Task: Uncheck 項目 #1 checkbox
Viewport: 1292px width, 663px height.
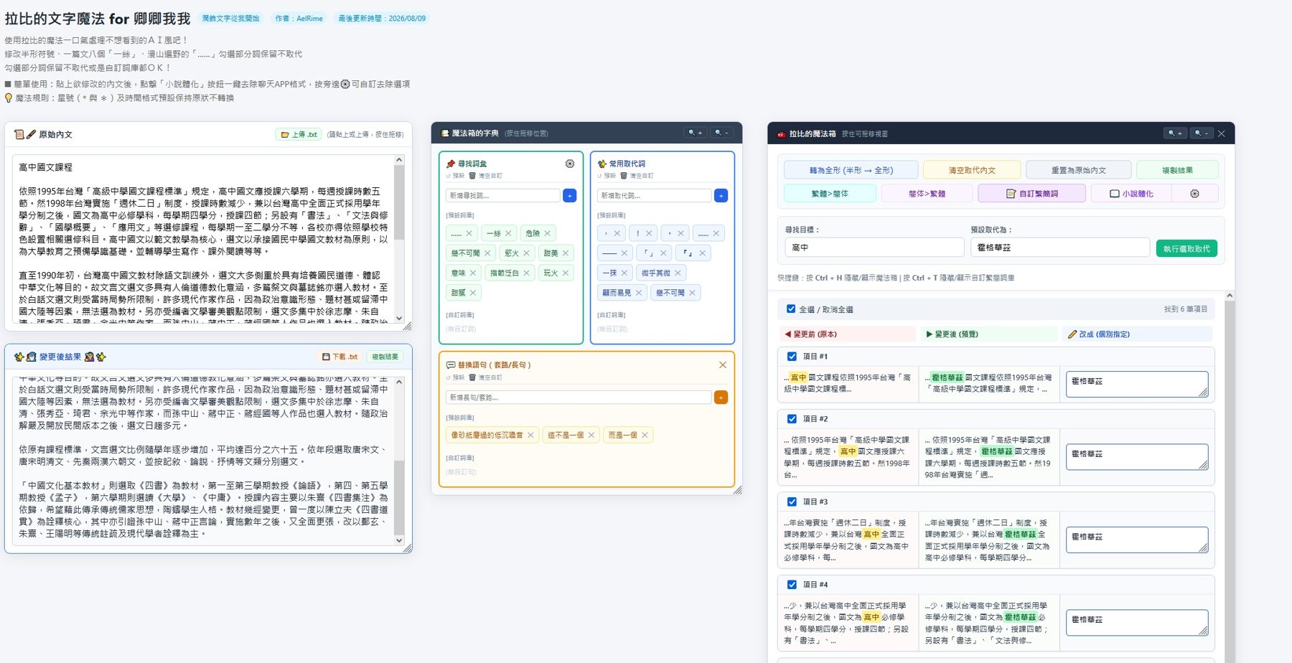Action: coord(792,356)
